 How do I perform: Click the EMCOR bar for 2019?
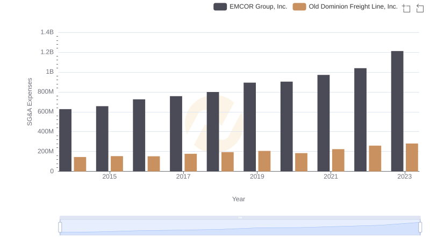click(249, 127)
